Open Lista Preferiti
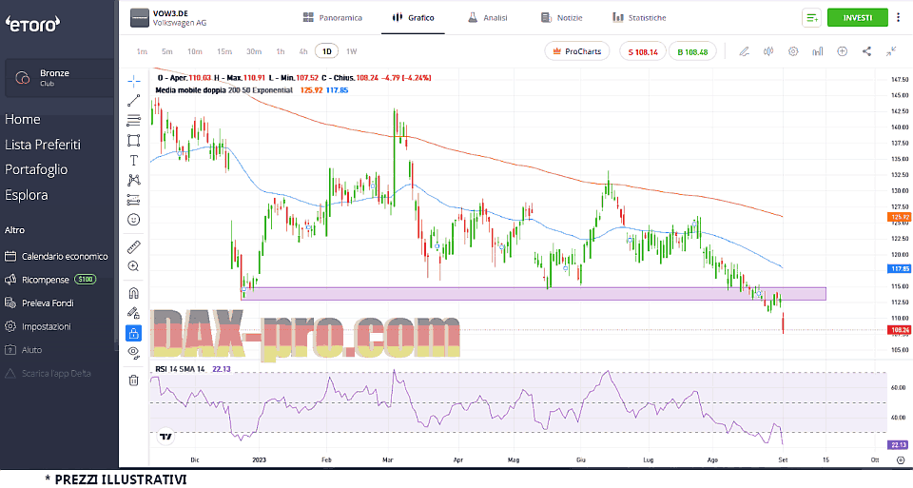 43,145
